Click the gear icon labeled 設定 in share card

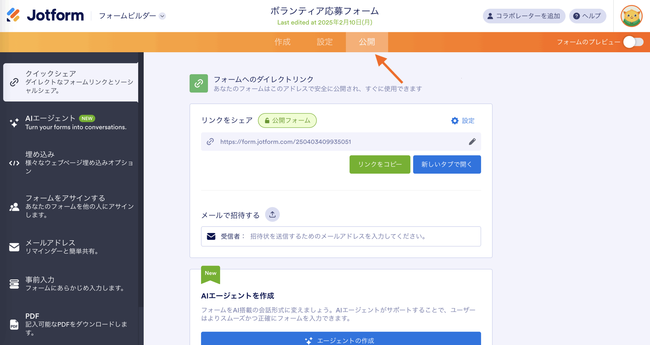click(455, 121)
